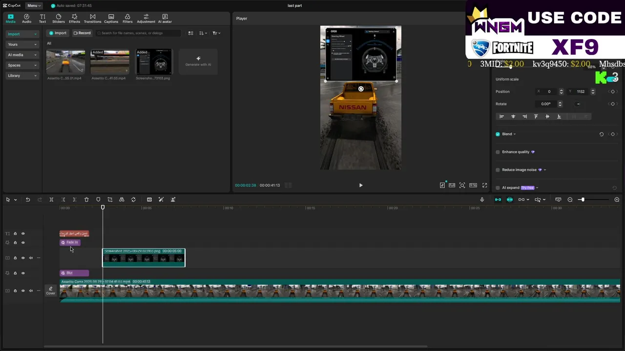Click the Cover edit button
This screenshot has width=625, height=351.
tap(51, 291)
